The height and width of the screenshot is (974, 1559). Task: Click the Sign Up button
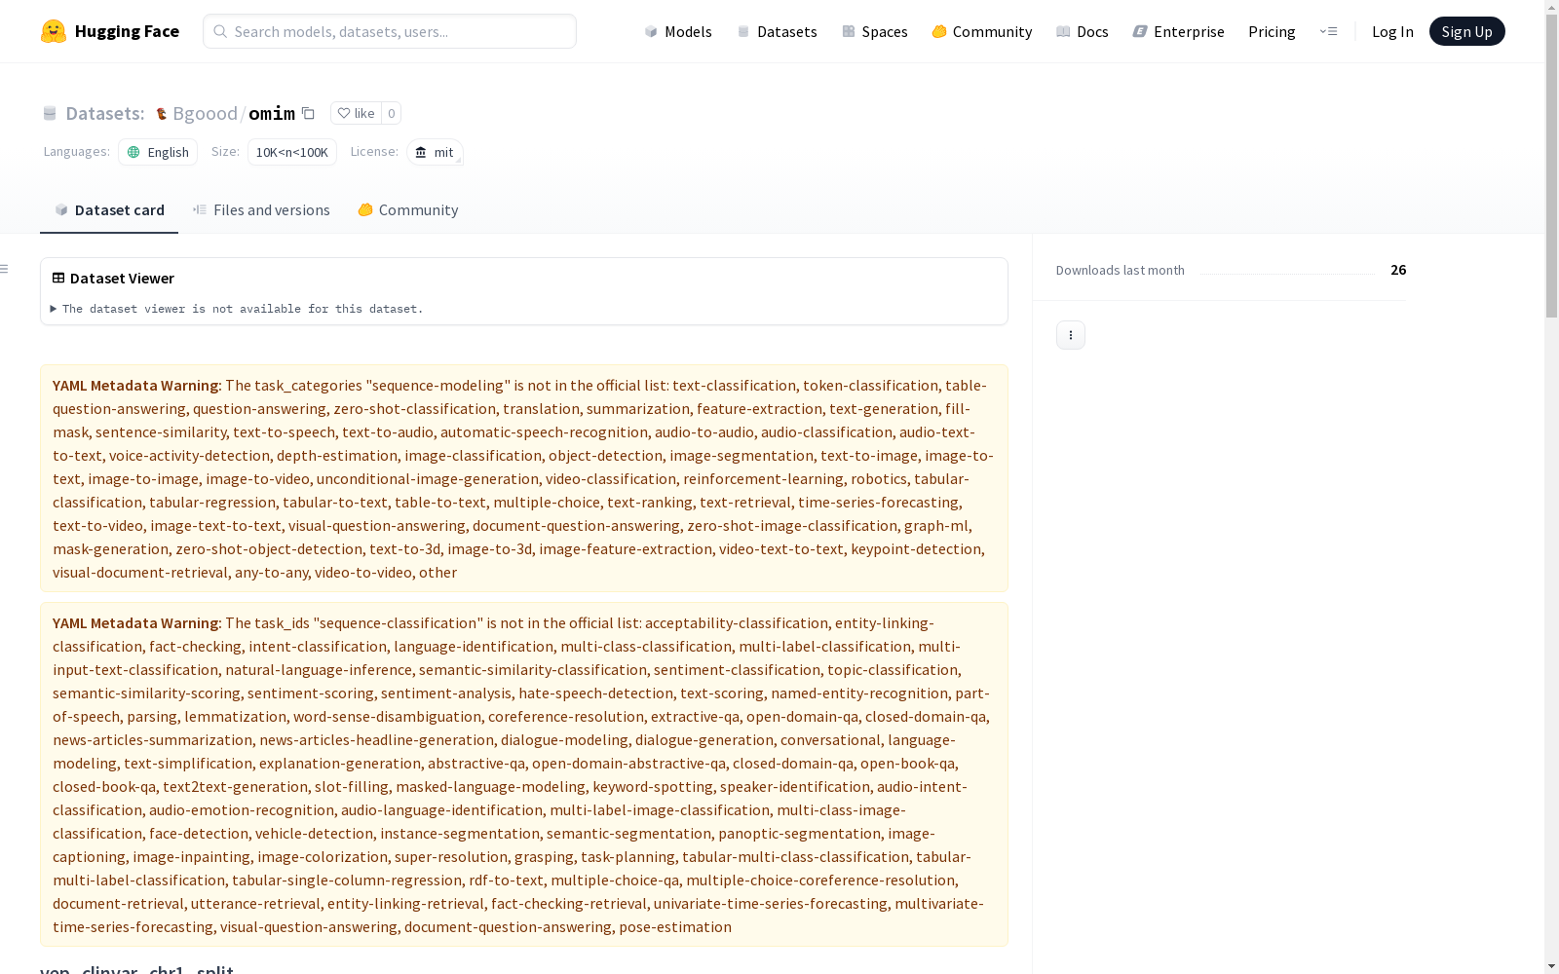click(x=1466, y=31)
